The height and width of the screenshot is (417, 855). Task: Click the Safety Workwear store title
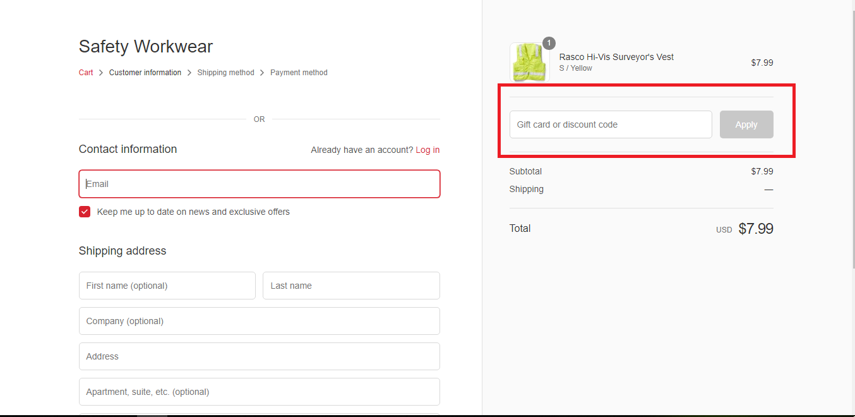click(x=146, y=46)
